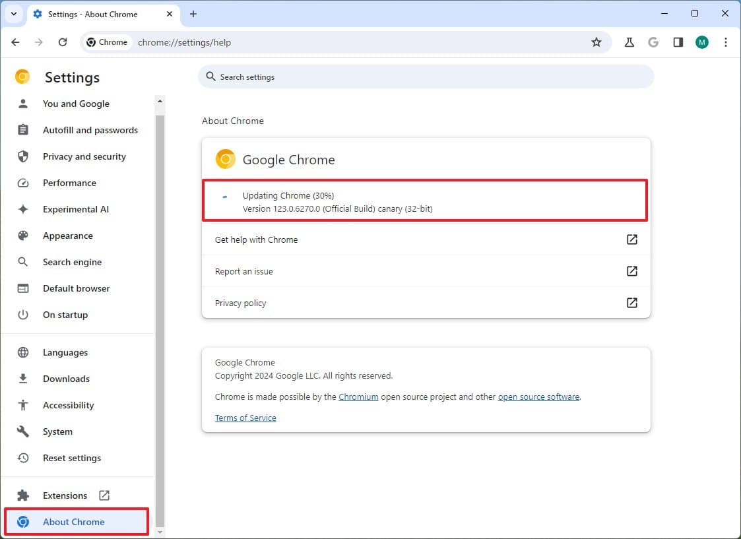Open Experimental AI settings

75,209
